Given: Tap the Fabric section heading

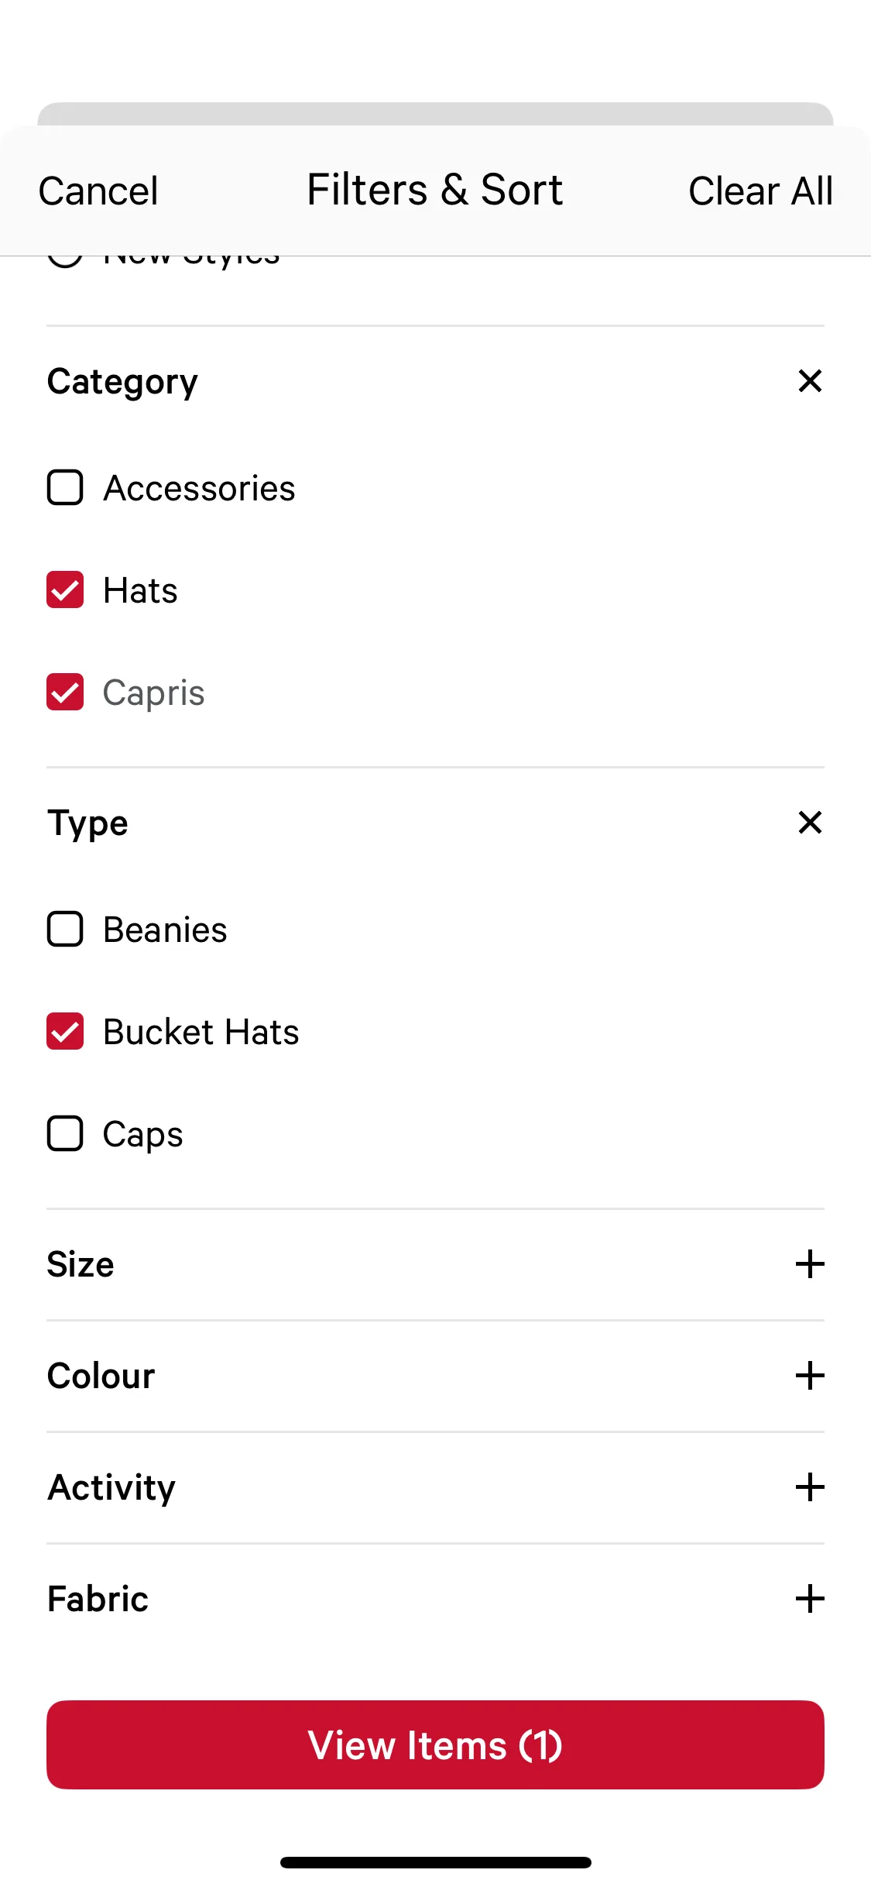Looking at the screenshot, I should (x=98, y=1599).
